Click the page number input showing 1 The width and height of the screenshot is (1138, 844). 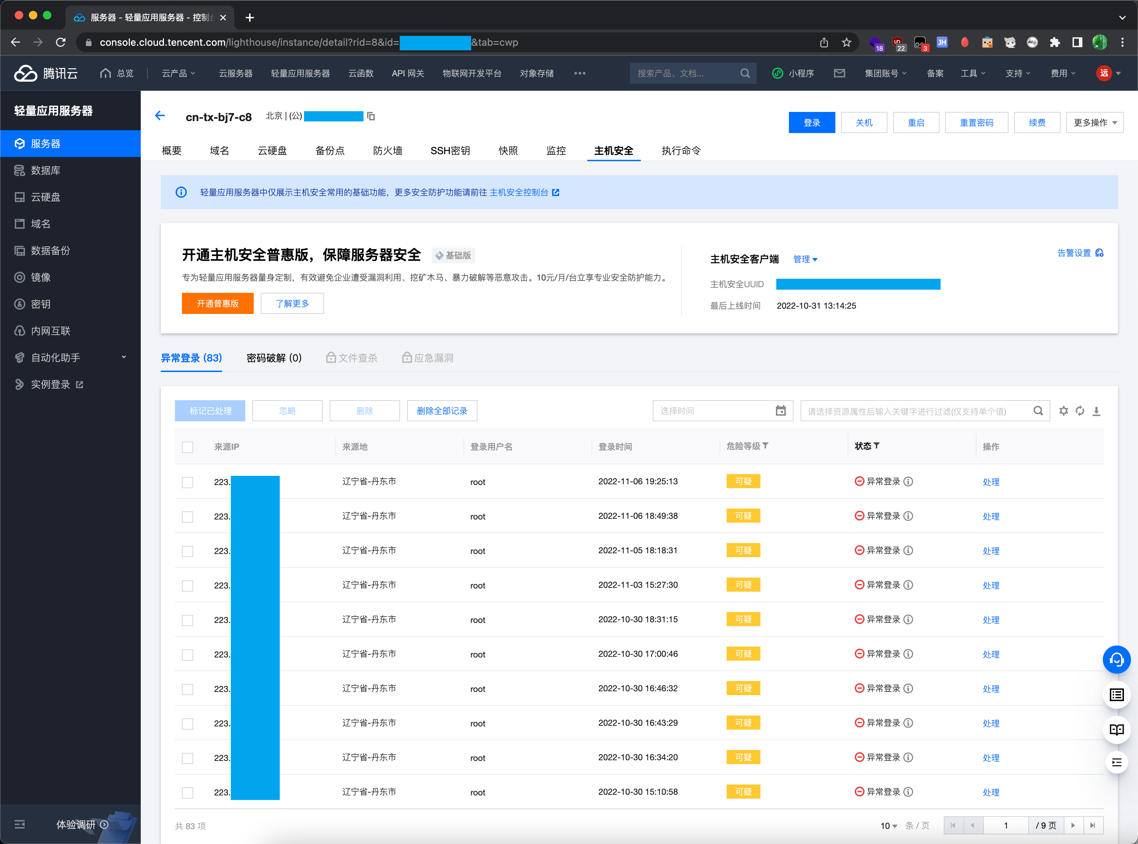tap(1005, 825)
